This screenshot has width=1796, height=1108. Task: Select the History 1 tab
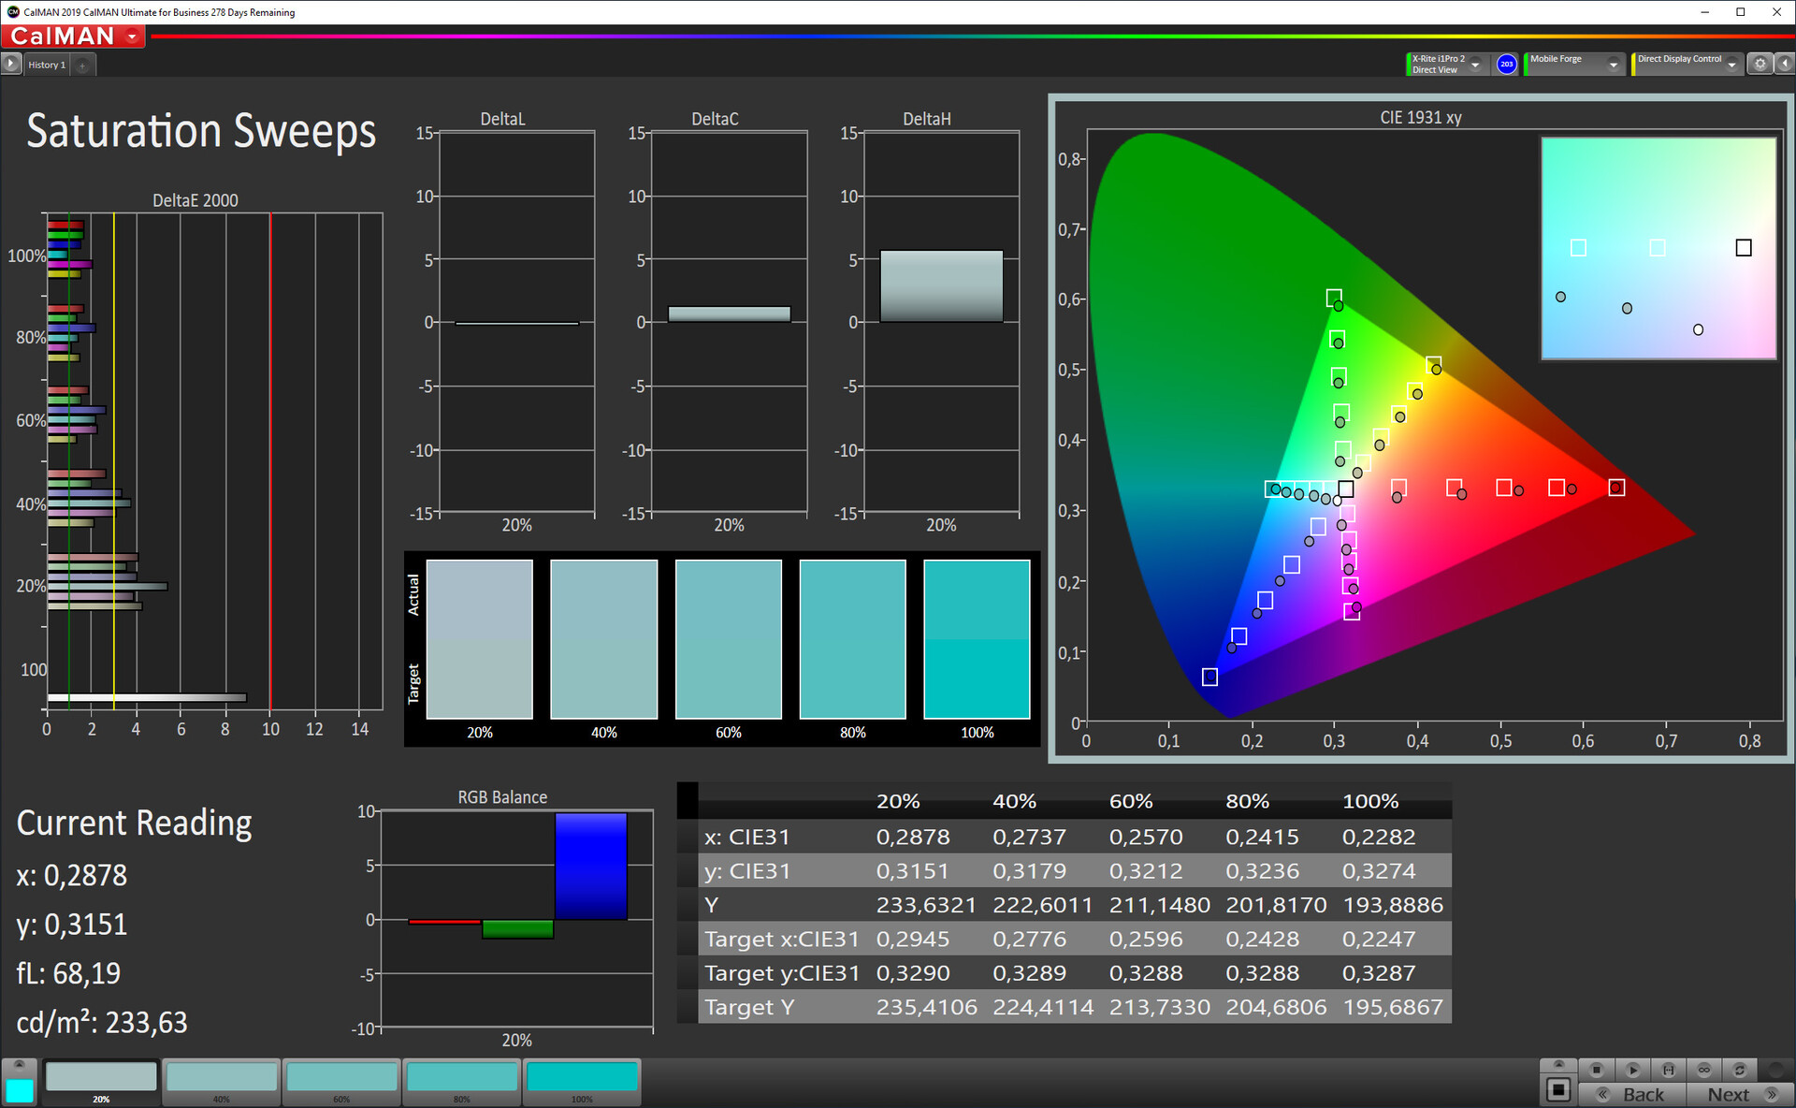(x=46, y=65)
